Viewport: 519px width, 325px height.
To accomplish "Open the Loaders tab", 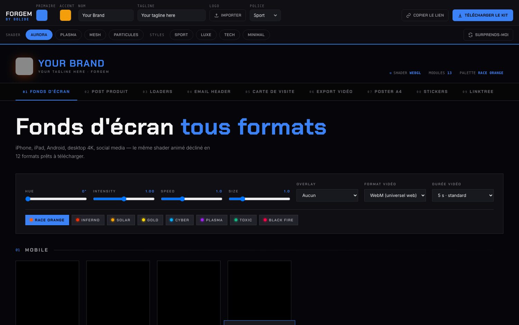I will (x=157, y=92).
